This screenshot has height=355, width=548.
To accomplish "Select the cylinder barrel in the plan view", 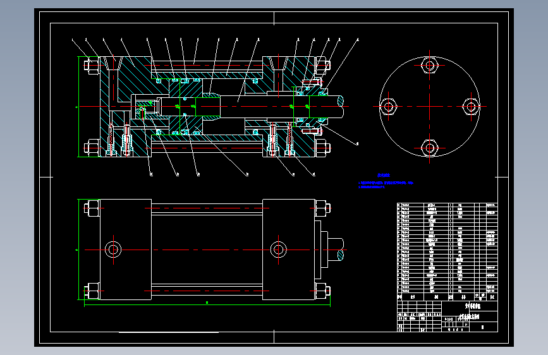I will 207,250.
